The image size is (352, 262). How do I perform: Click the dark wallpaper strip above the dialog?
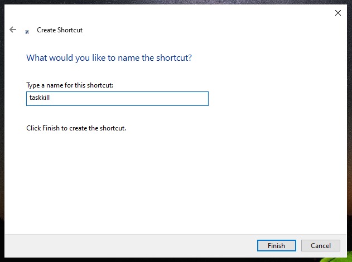point(176,2)
